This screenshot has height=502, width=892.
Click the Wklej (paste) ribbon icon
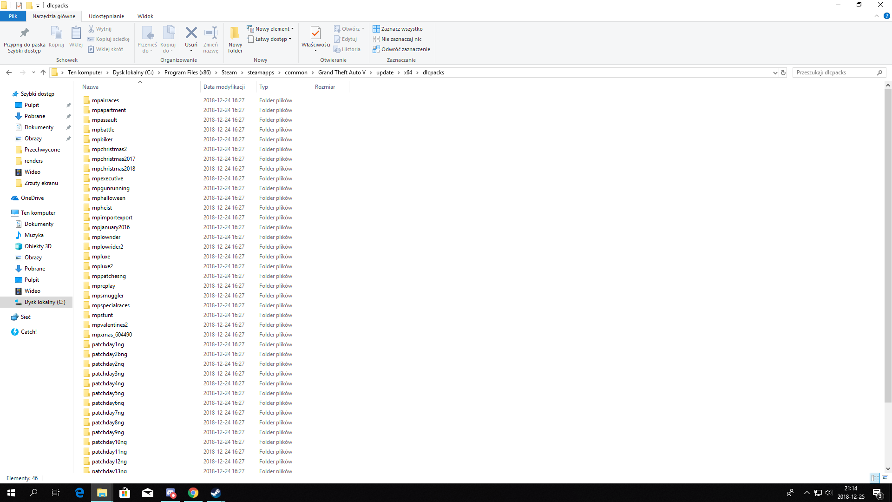tap(76, 33)
